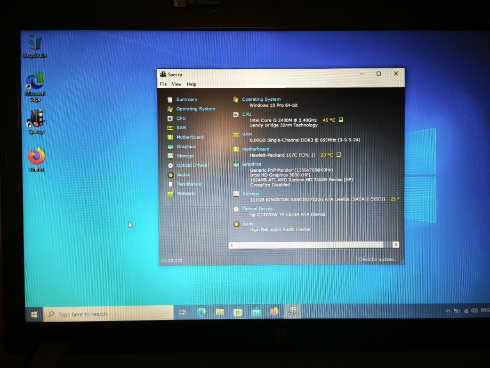Click the Motherboard heading in summary pane
Screen dimensions: 490x368
(255, 149)
